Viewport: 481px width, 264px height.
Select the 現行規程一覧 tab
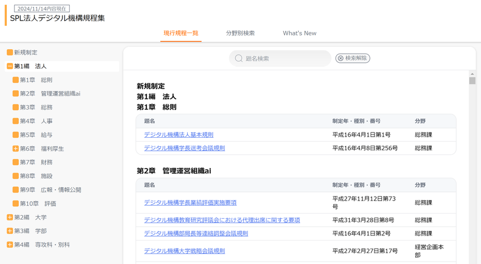tap(181, 33)
